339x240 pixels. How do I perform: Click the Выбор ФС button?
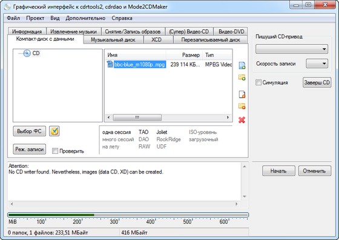click(30, 131)
